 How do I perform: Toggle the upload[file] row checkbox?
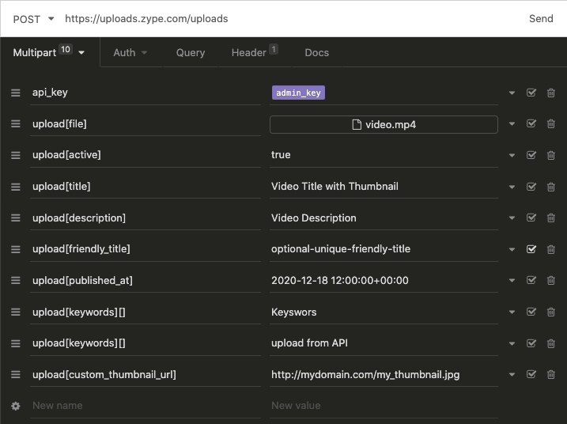point(531,123)
